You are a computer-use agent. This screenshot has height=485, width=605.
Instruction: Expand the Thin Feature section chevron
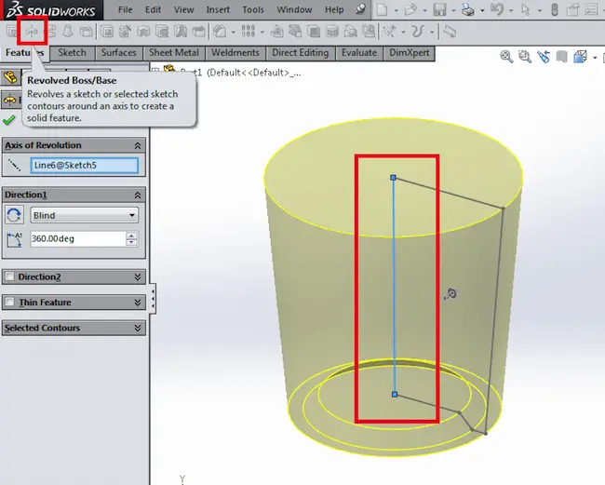138,303
